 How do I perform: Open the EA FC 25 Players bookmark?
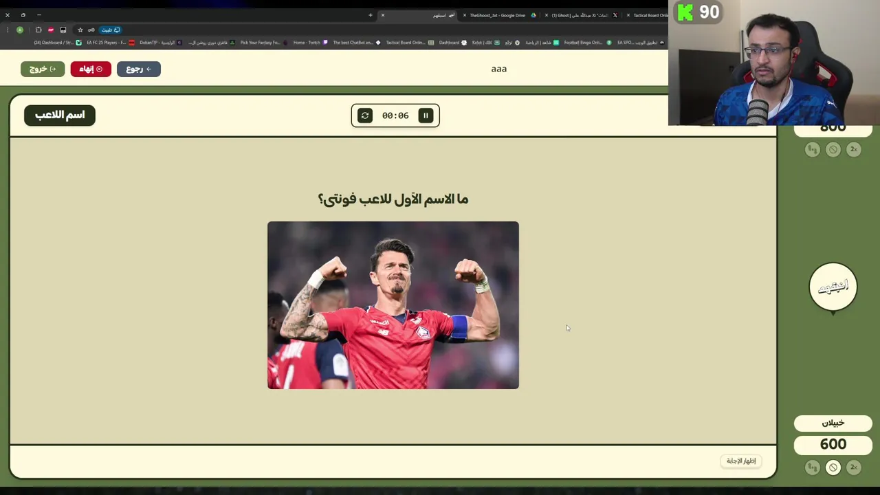[111, 43]
